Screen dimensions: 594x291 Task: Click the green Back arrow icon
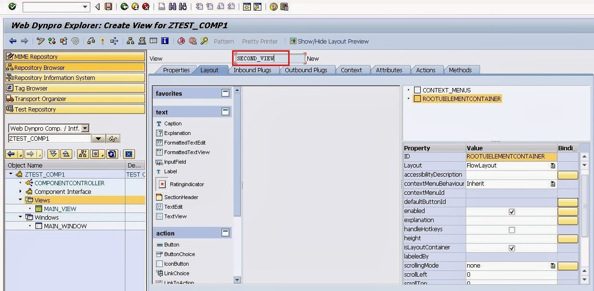(x=124, y=7)
